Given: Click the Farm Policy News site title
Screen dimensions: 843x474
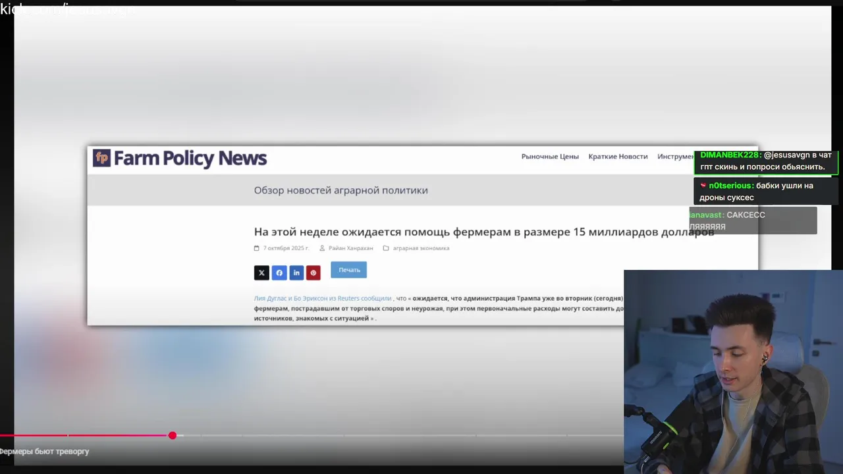Looking at the screenshot, I should tap(190, 158).
